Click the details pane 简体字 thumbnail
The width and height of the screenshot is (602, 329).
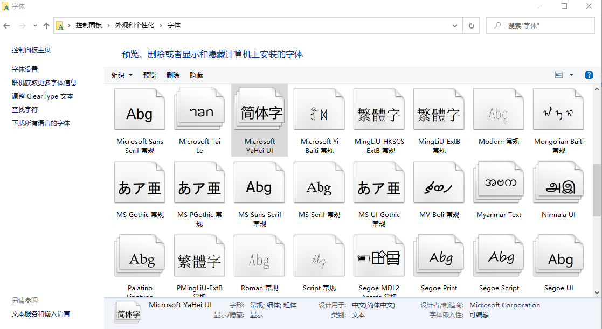(128, 312)
